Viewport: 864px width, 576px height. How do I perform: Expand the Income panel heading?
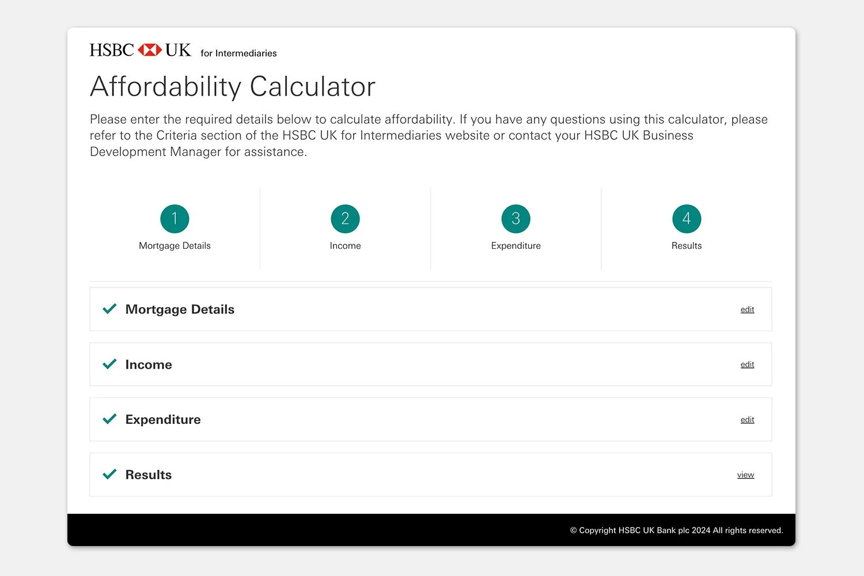(149, 365)
